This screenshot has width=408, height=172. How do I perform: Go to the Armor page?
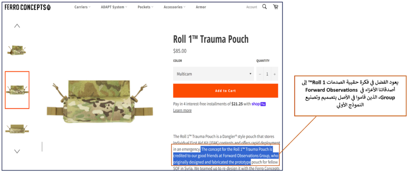coord(201,7)
